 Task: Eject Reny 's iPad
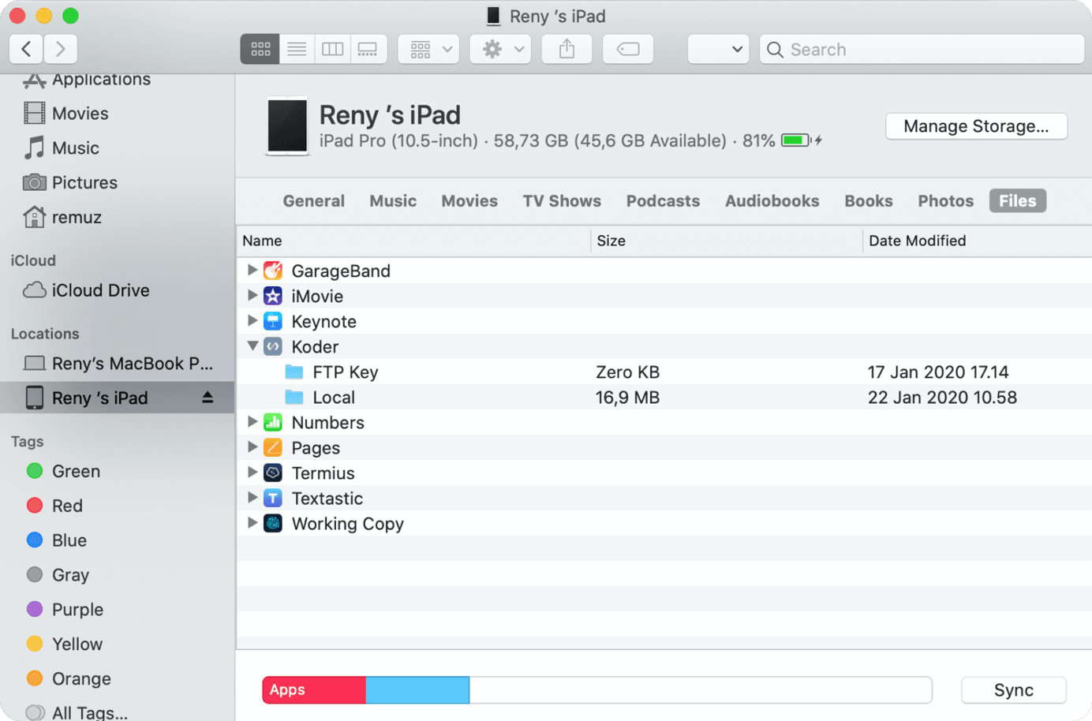pos(208,398)
